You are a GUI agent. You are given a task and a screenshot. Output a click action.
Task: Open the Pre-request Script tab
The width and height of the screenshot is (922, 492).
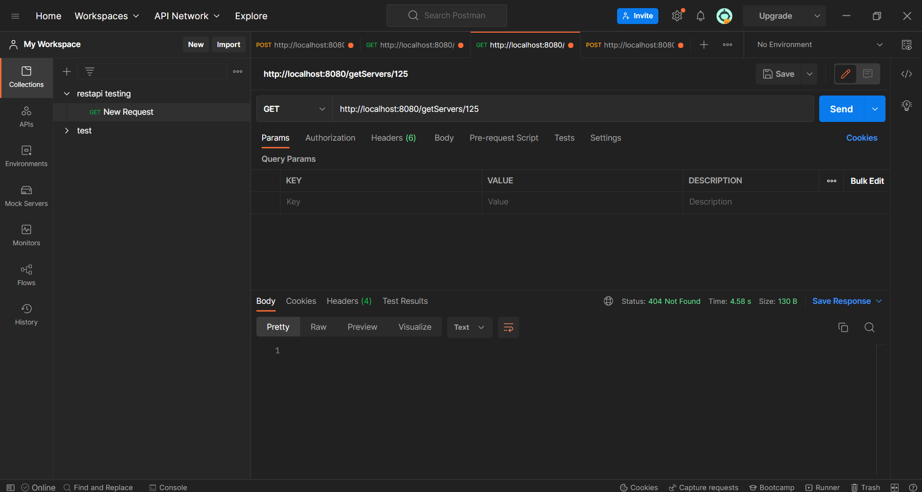tap(504, 138)
